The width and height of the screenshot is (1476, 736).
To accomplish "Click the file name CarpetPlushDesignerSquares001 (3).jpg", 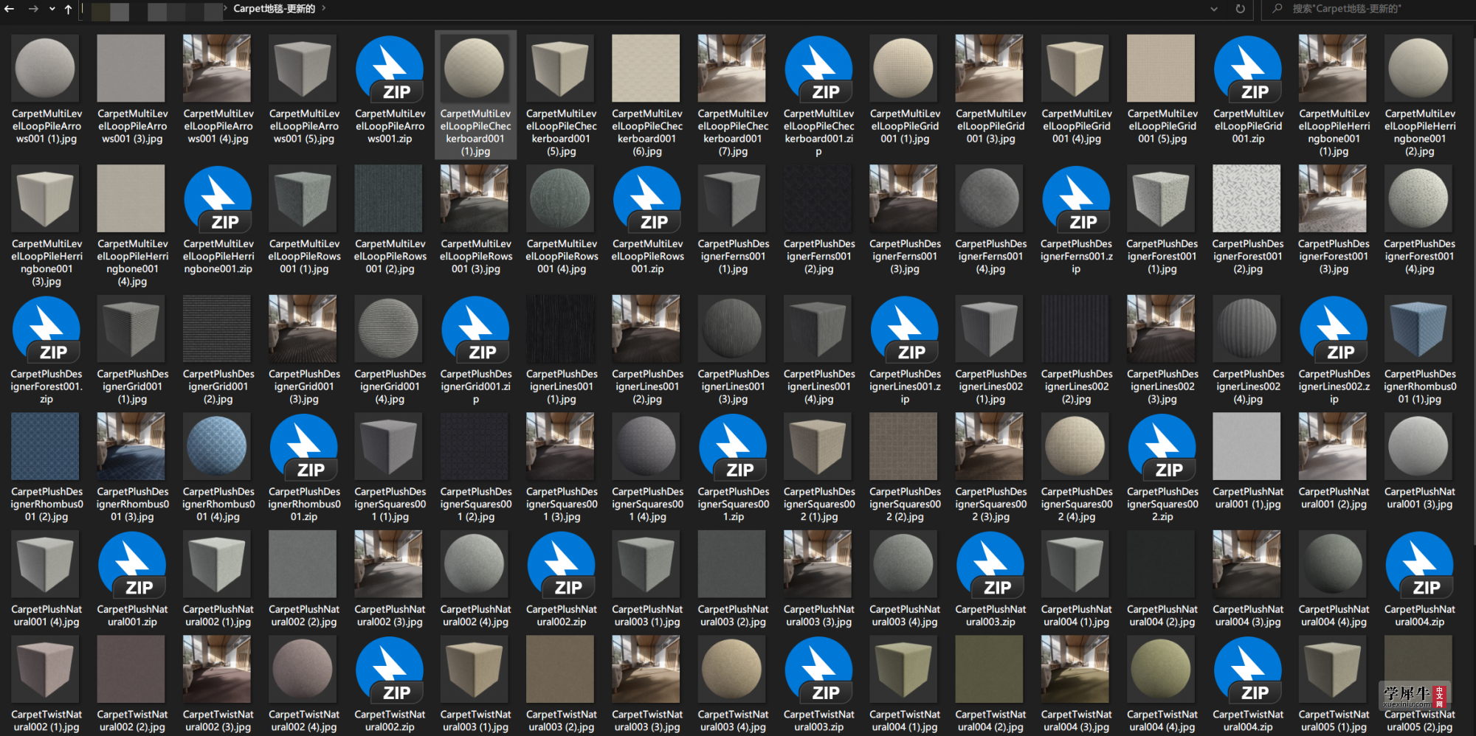I will (x=562, y=504).
